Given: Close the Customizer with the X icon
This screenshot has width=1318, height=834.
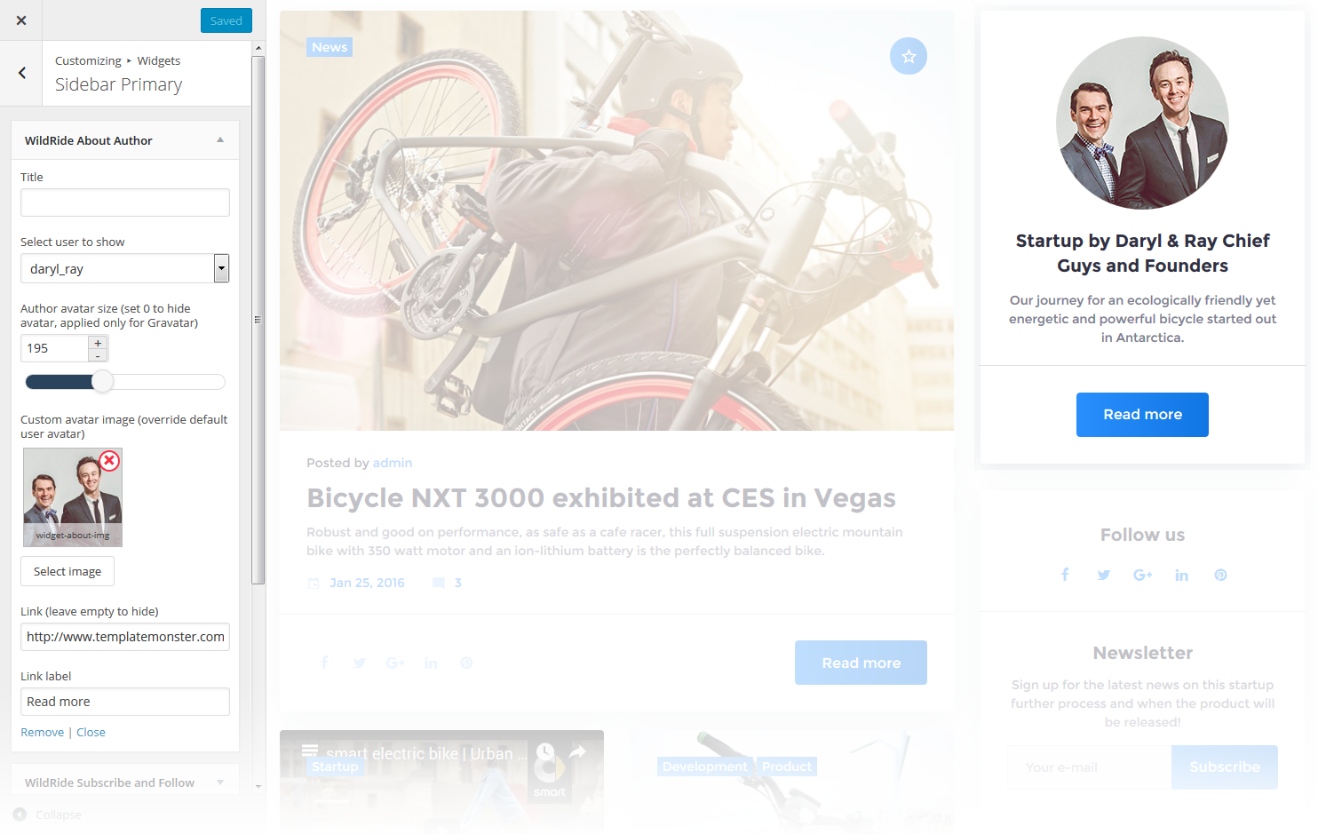Looking at the screenshot, I should pos(21,20).
